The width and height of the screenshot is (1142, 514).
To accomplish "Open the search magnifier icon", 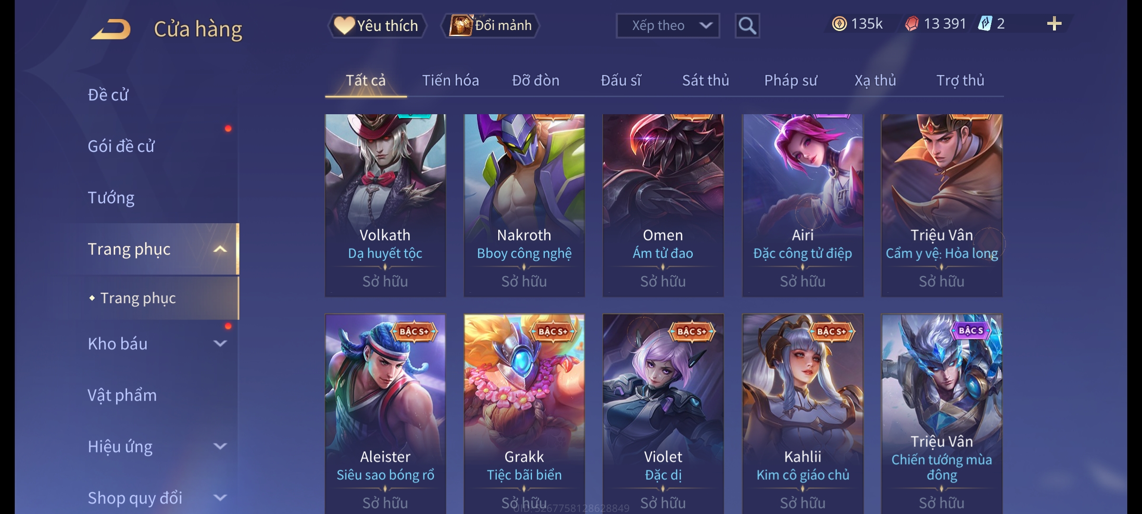I will (x=747, y=26).
